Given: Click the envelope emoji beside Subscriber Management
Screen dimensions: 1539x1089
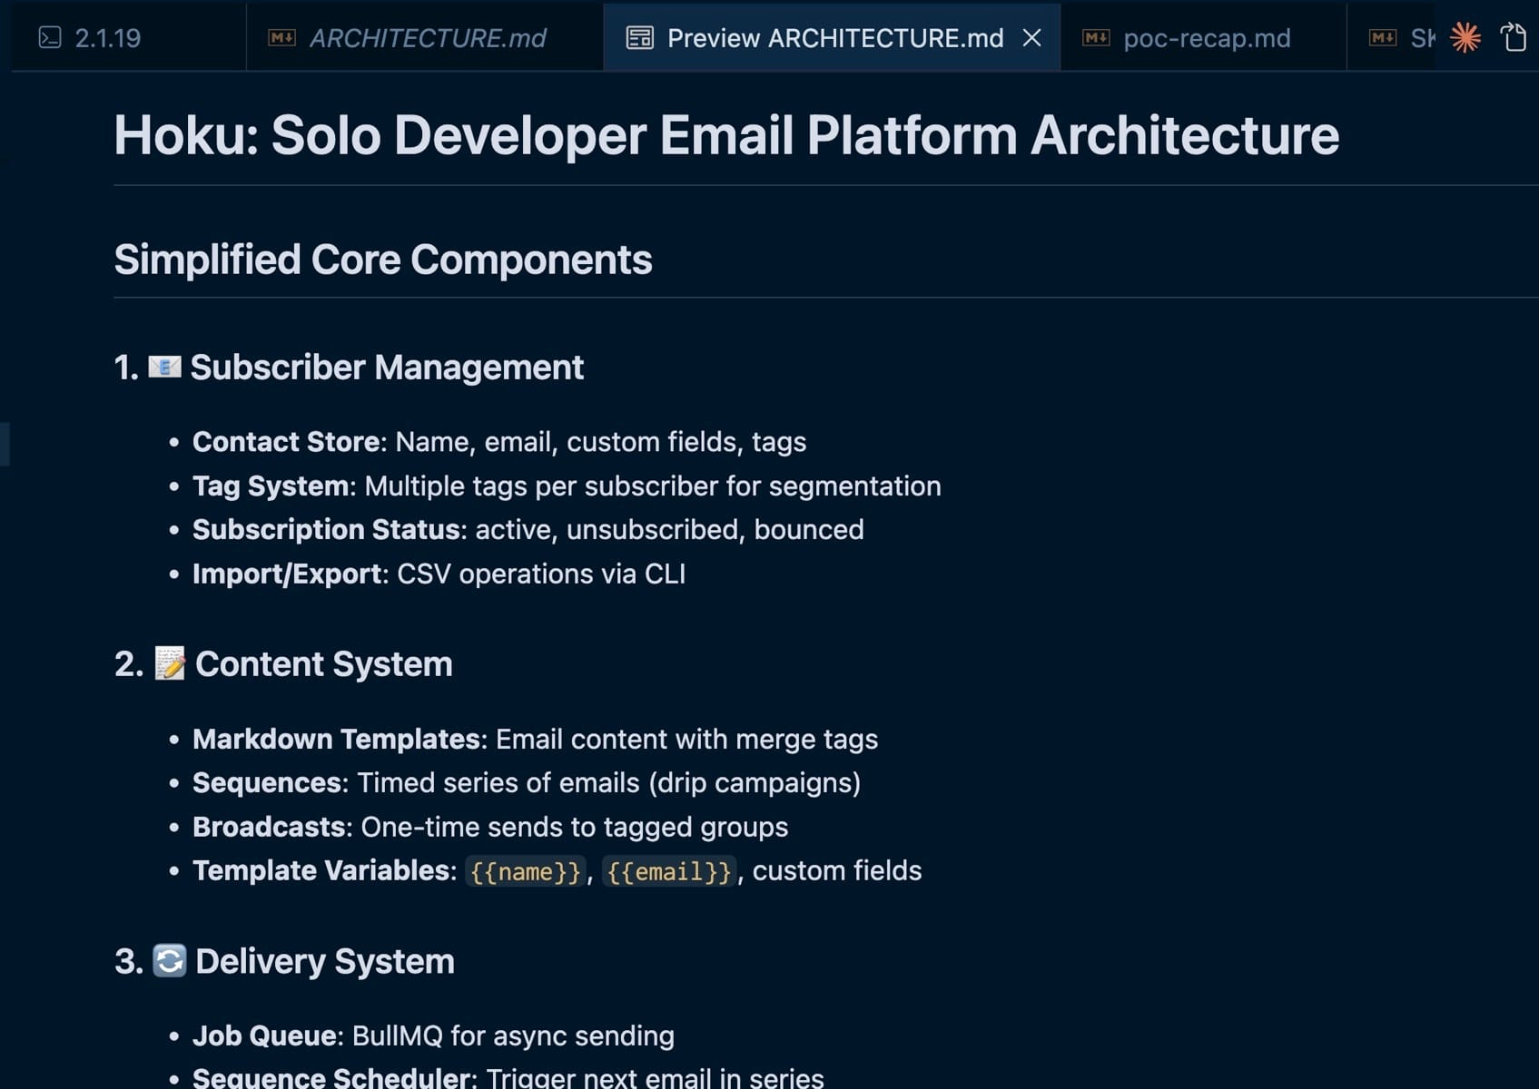Looking at the screenshot, I should [164, 367].
